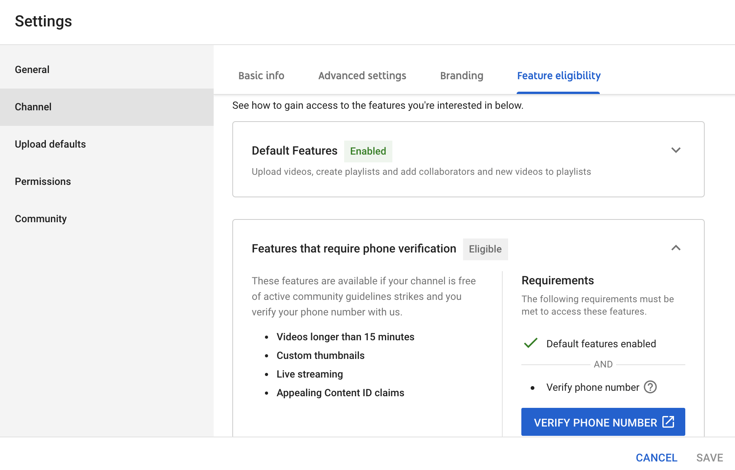Click the green checkmark for Default features enabled
This screenshot has width=735, height=470.
pyautogui.click(x=531, y=343)
